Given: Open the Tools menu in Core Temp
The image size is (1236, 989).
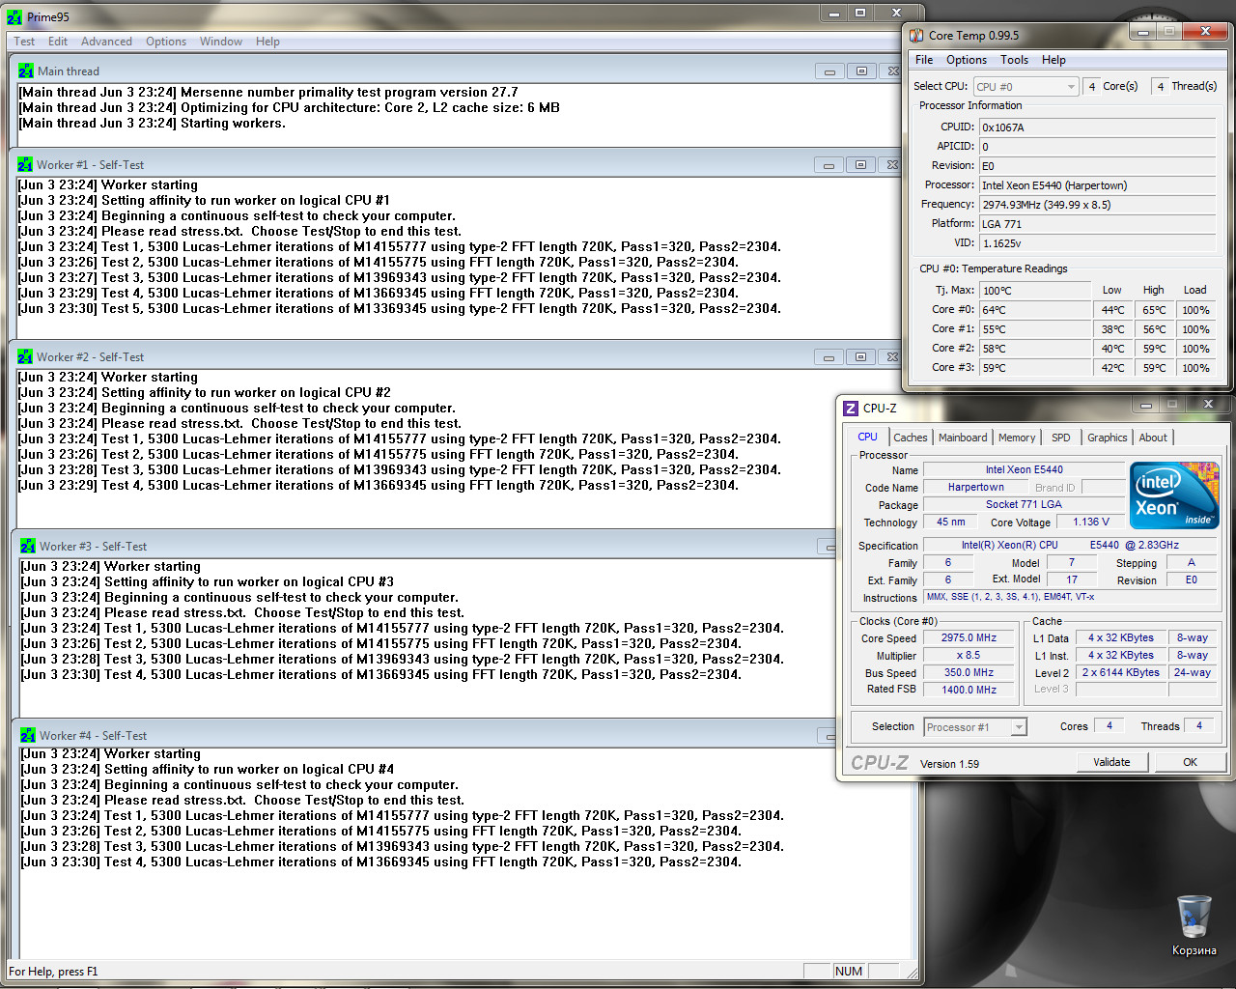Looking at the screenshot, I should point(1014,60).
